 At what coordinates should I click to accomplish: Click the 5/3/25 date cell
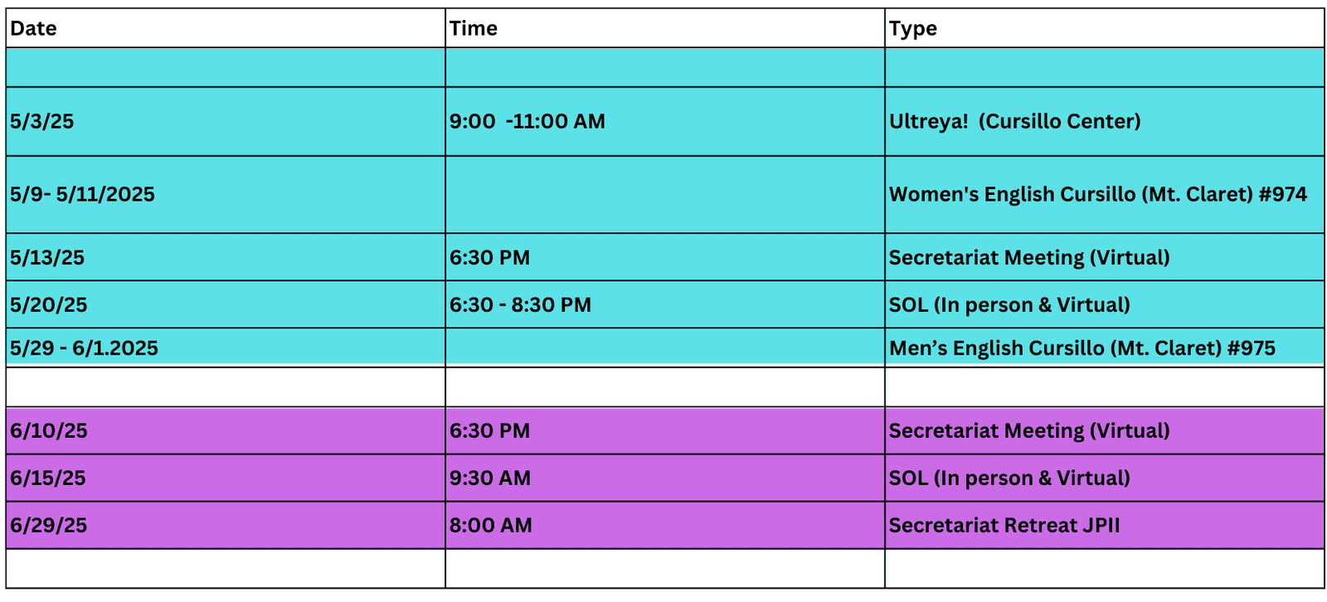pos(226,122)
